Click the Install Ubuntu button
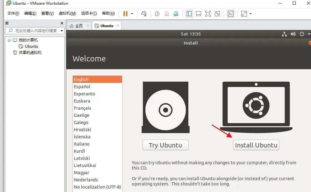 pyautogui.click(x=256, y=145)
